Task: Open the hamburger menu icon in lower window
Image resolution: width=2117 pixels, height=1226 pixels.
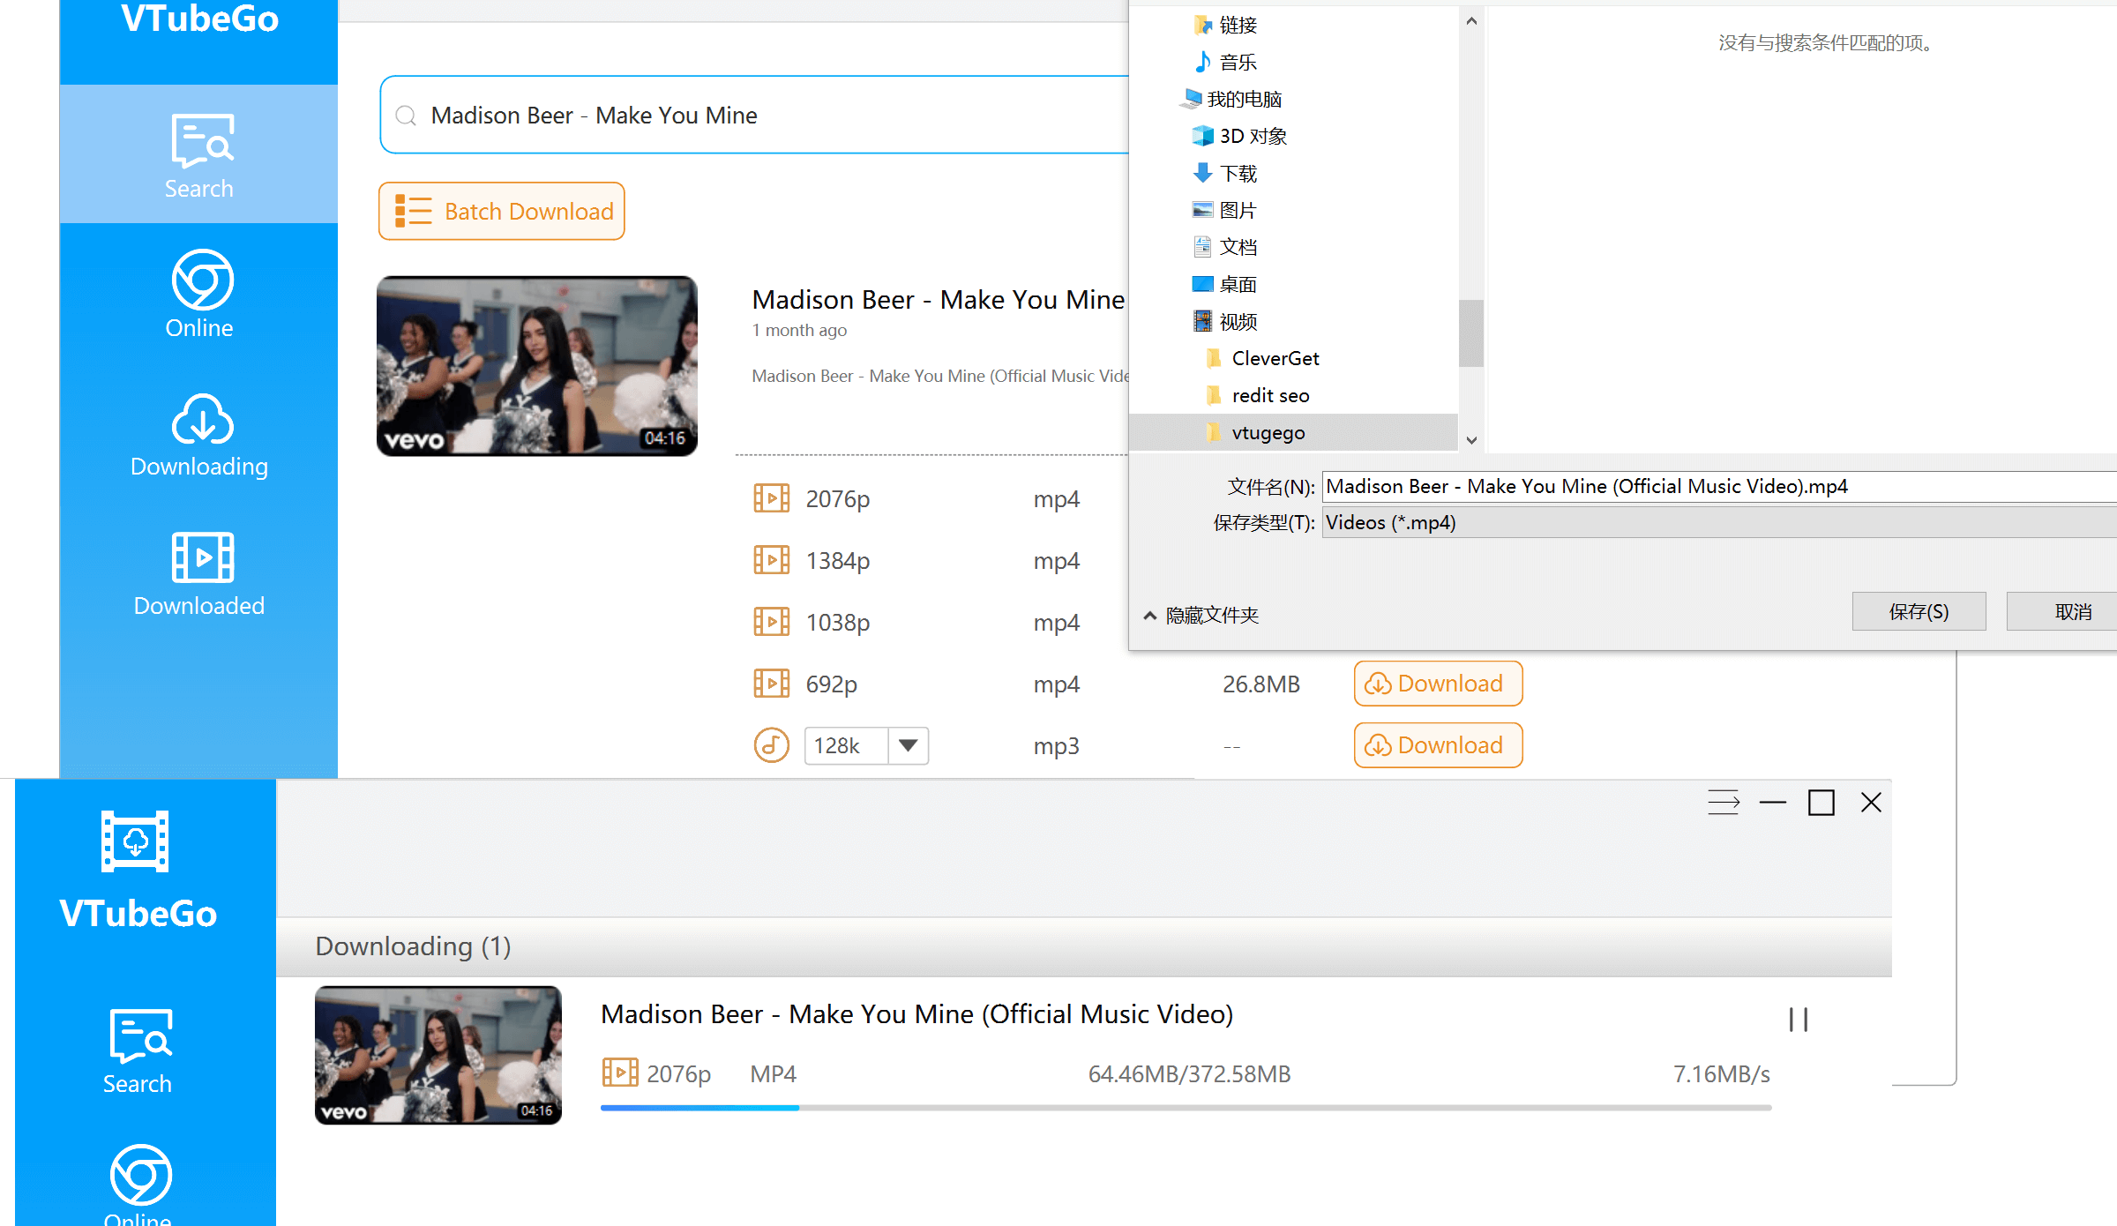Action: (1724, 803)
